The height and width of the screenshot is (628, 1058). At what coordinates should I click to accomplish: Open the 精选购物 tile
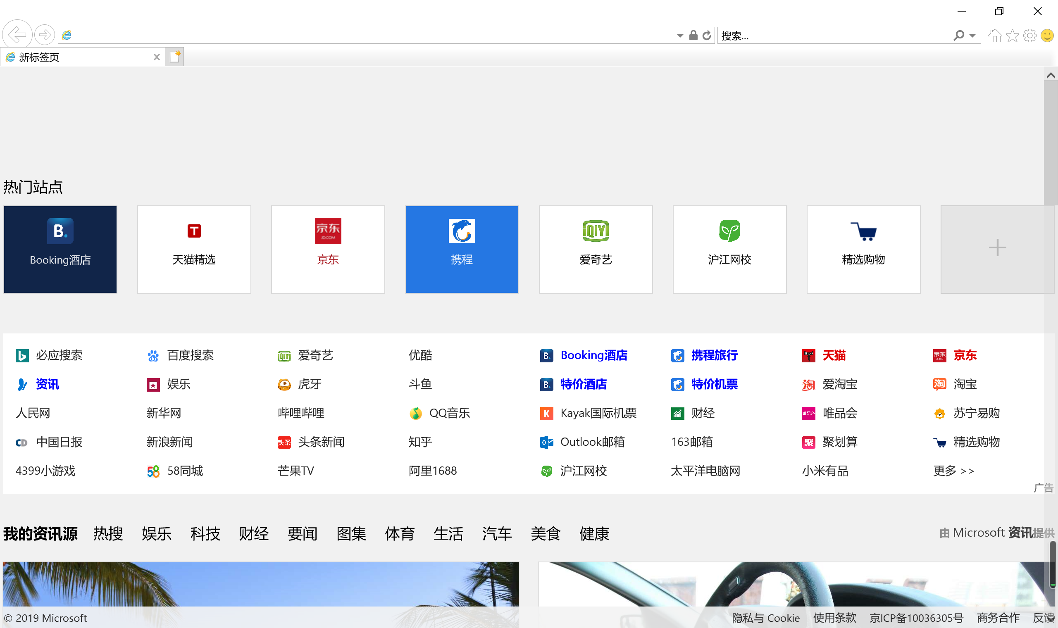tap(864, 249)
